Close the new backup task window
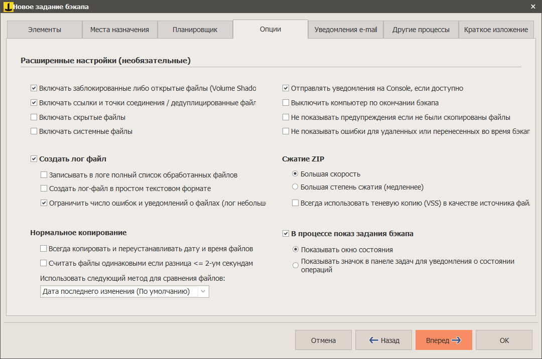This screenshot has width=542, height=359. [532, 7]
